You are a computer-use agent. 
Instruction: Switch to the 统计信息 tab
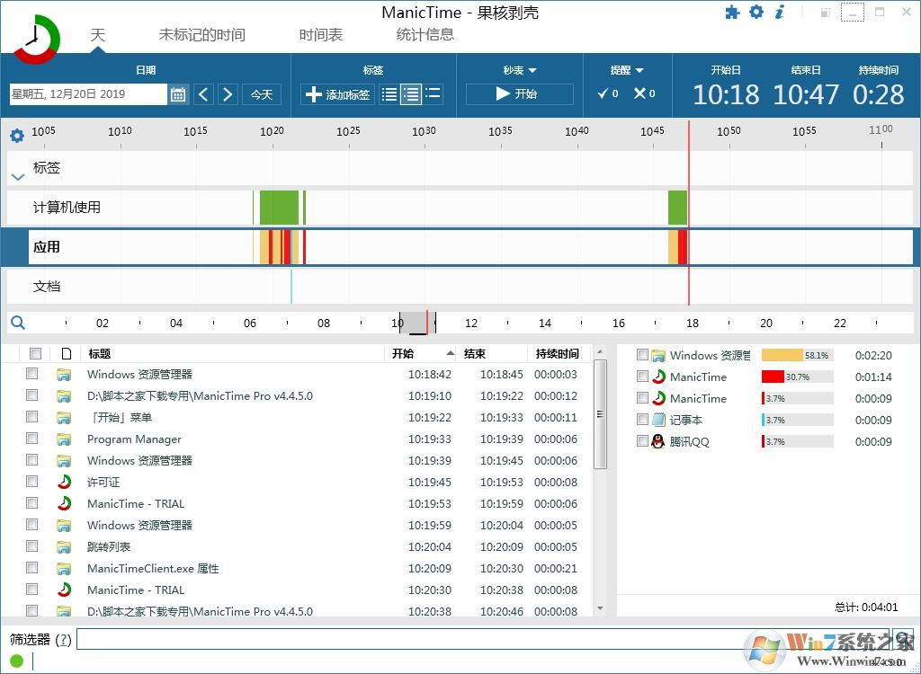click(x=425, y=35)
